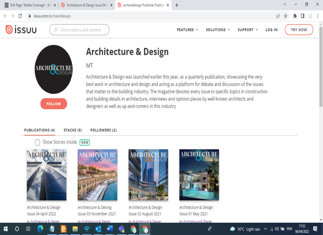Open Issue 03 November 2021 cover thumbnail
Image resolution: width=323 pixels, height=235 pixels.
pos(97,175)
